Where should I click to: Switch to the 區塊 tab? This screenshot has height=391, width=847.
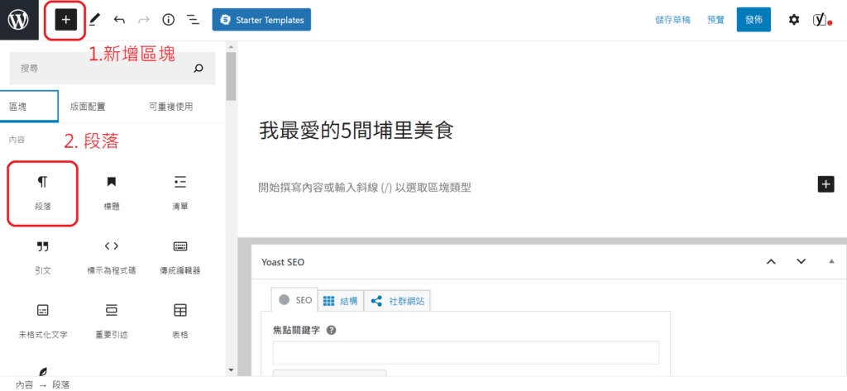click(x=29, y=107)
